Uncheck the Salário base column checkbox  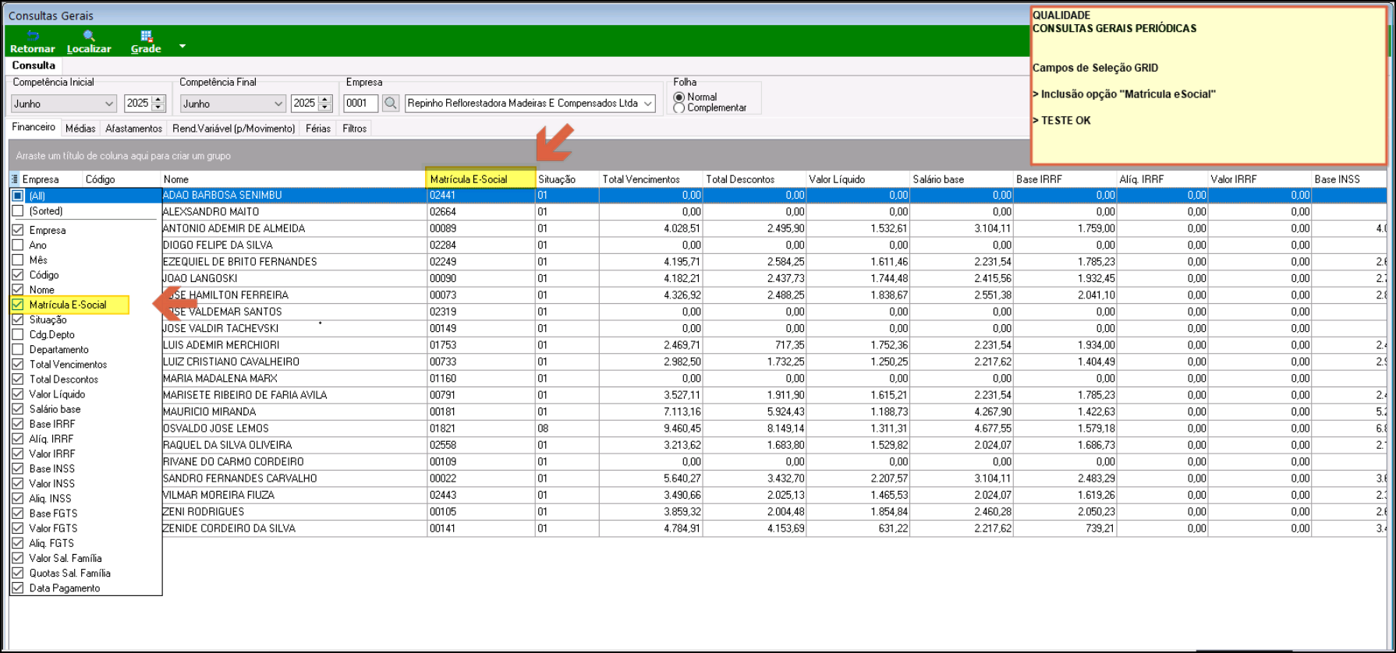(18, 409)
